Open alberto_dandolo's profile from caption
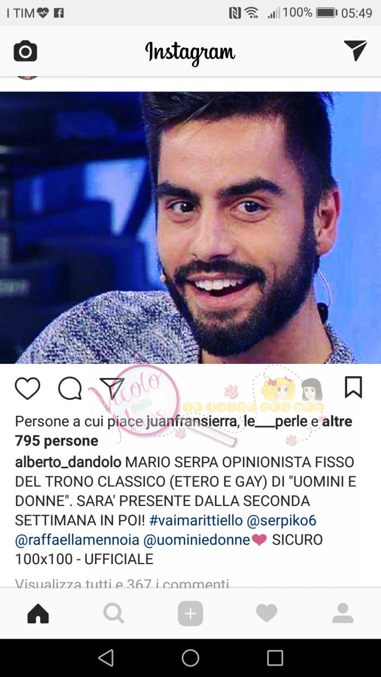This screenshot has width=381, height=677. (68, 462)
